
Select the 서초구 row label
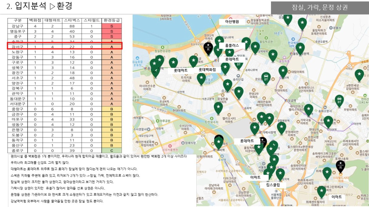(x=17, y=78)
